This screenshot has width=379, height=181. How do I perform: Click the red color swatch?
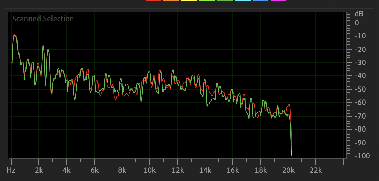(x=153, y=1)
